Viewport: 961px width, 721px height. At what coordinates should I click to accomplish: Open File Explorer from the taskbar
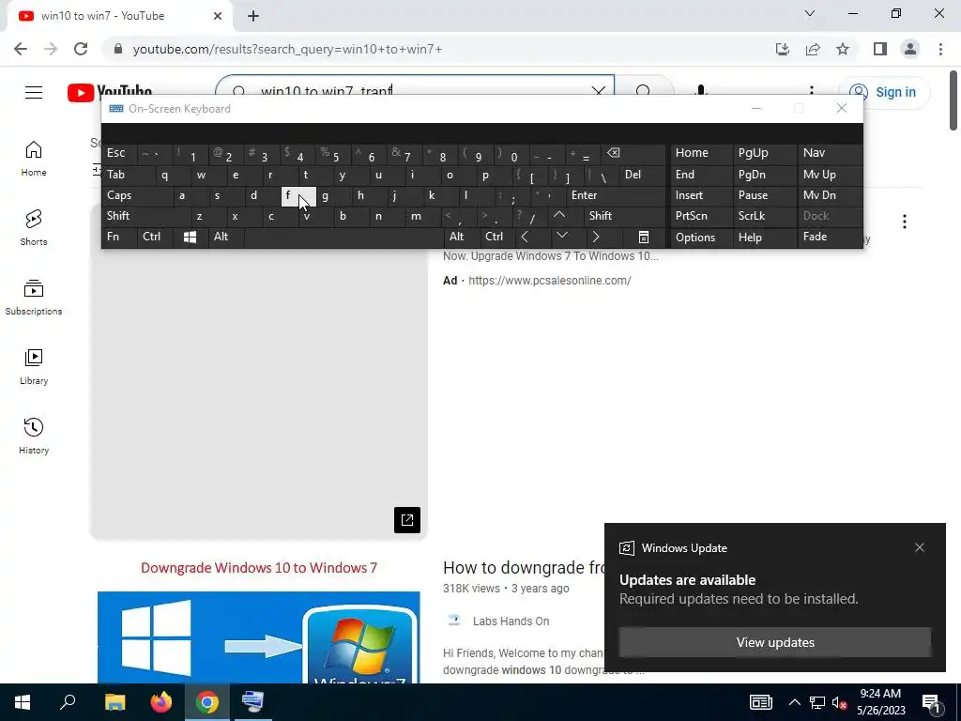pos(114,702)
